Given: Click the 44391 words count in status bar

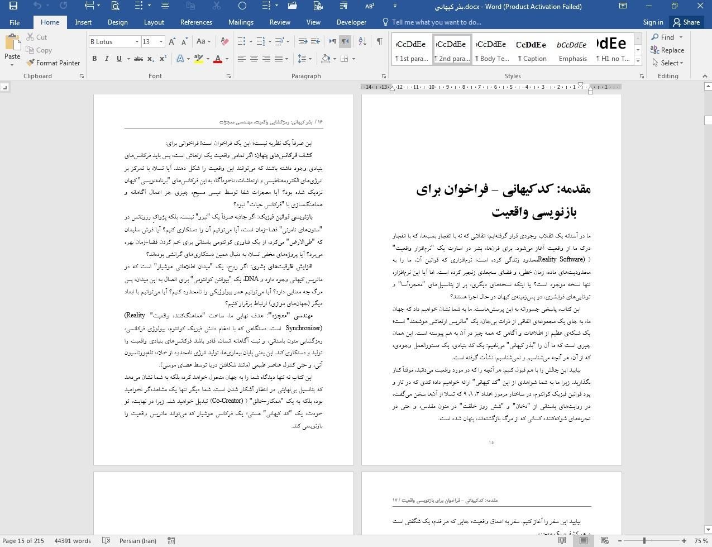Looking at the screenshot, I should click(73, 540).
